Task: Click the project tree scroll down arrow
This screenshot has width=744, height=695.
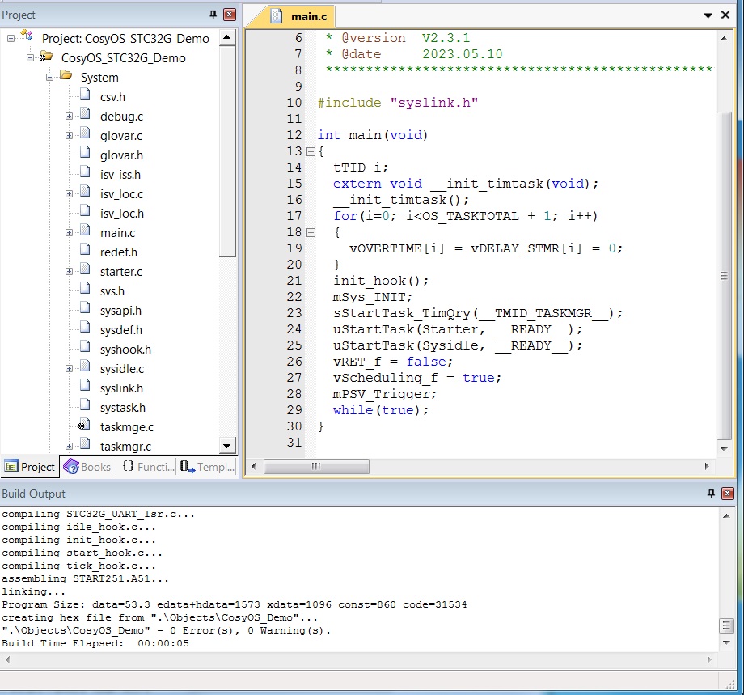Action: coord(227,446)
